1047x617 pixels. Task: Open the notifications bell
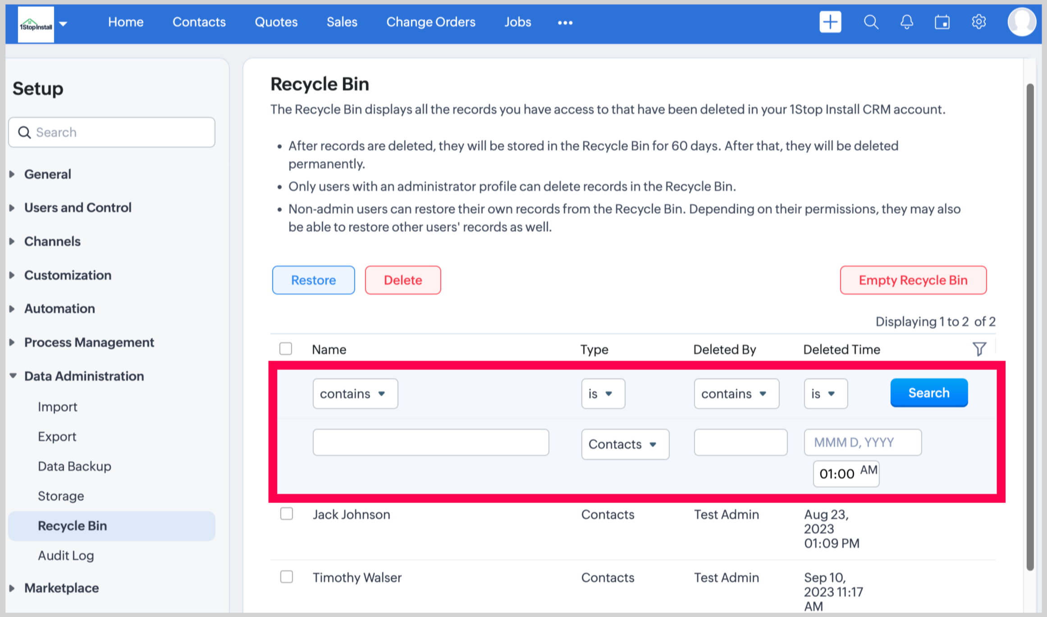pos(906,22)
